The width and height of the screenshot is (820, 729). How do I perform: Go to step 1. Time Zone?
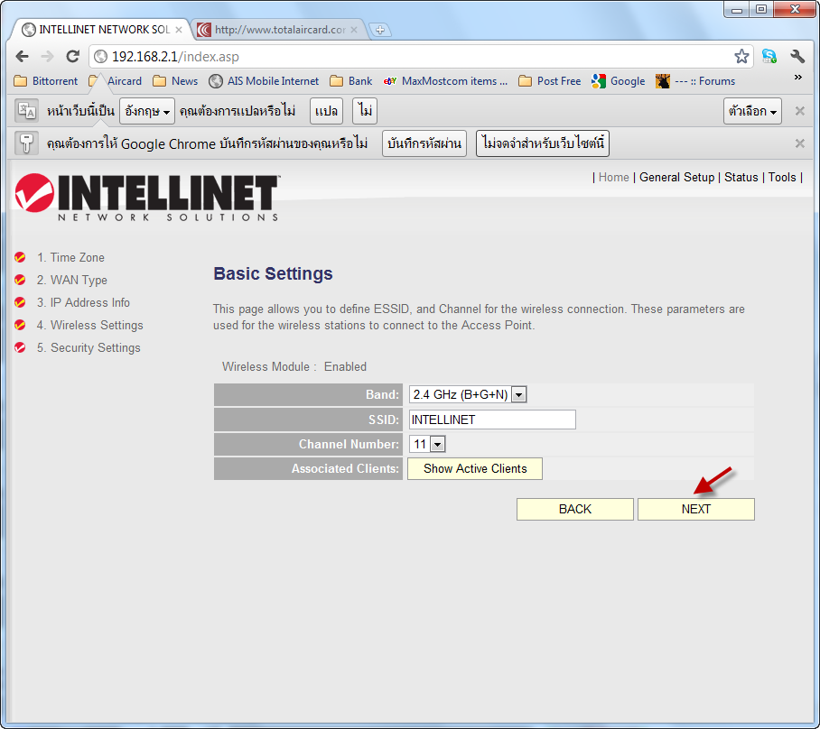pos(70,258)
